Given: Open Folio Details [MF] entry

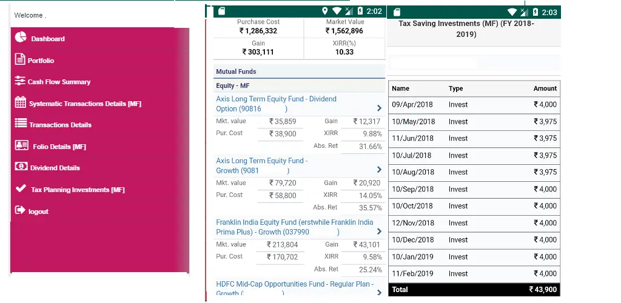Looking at the screenshot, I should pyautogui.click(x=59, y=147).
